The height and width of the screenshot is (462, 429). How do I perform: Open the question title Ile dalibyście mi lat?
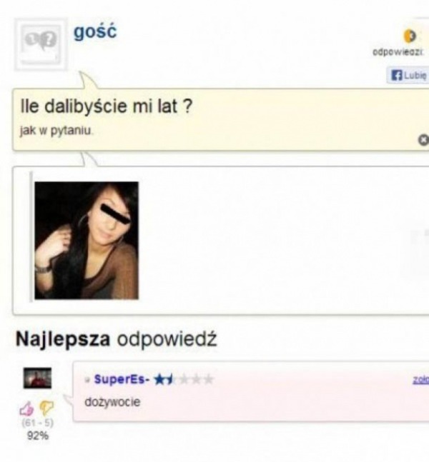(x=107, y=106)
